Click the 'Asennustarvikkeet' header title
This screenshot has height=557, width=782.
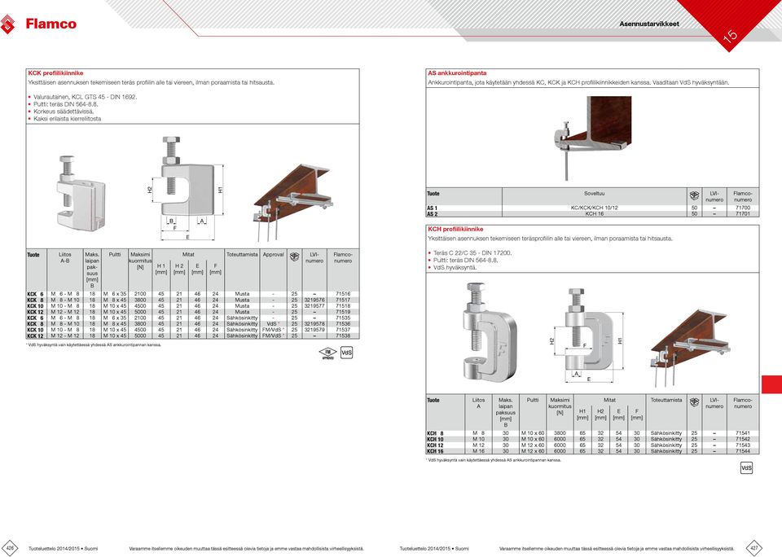pos(649,24)
